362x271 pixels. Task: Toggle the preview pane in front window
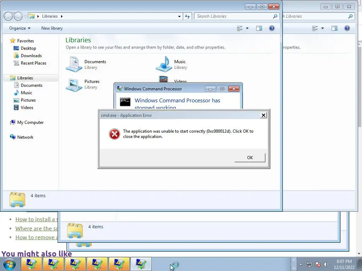[259, 28]
